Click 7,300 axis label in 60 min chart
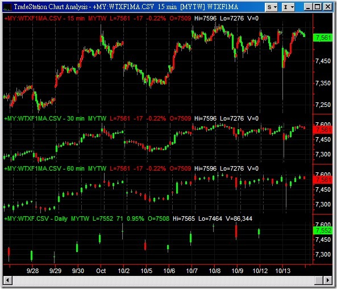337x289 pixels. (x=323, y=204)
